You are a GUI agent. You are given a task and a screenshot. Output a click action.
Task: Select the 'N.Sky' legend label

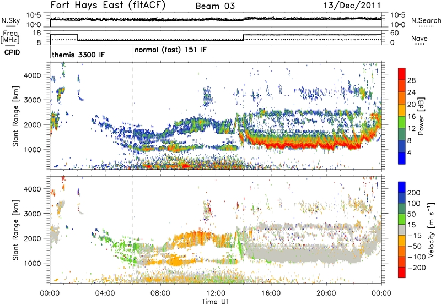click(x=10, y=20)
